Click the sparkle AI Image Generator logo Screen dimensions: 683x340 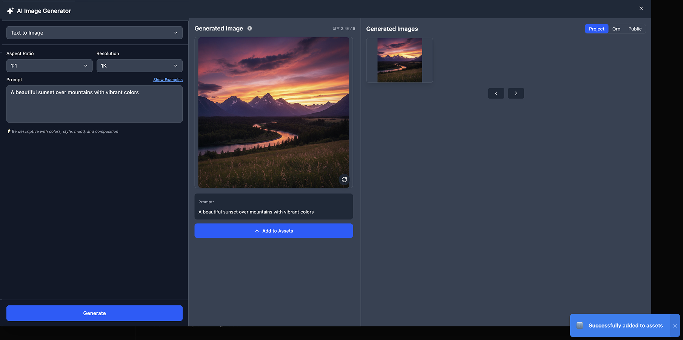[10, 11]
